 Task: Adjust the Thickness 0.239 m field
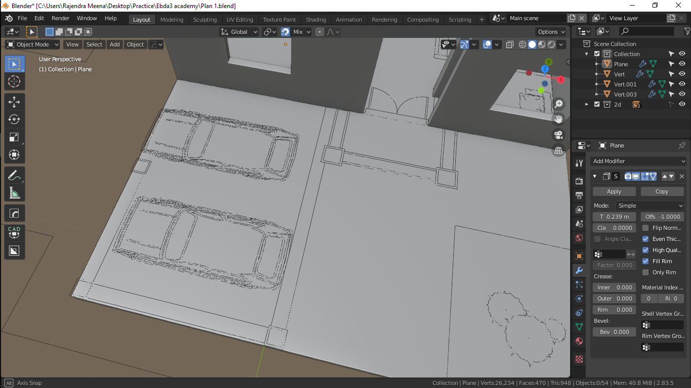pyautogui.click(x=614, y=217)
